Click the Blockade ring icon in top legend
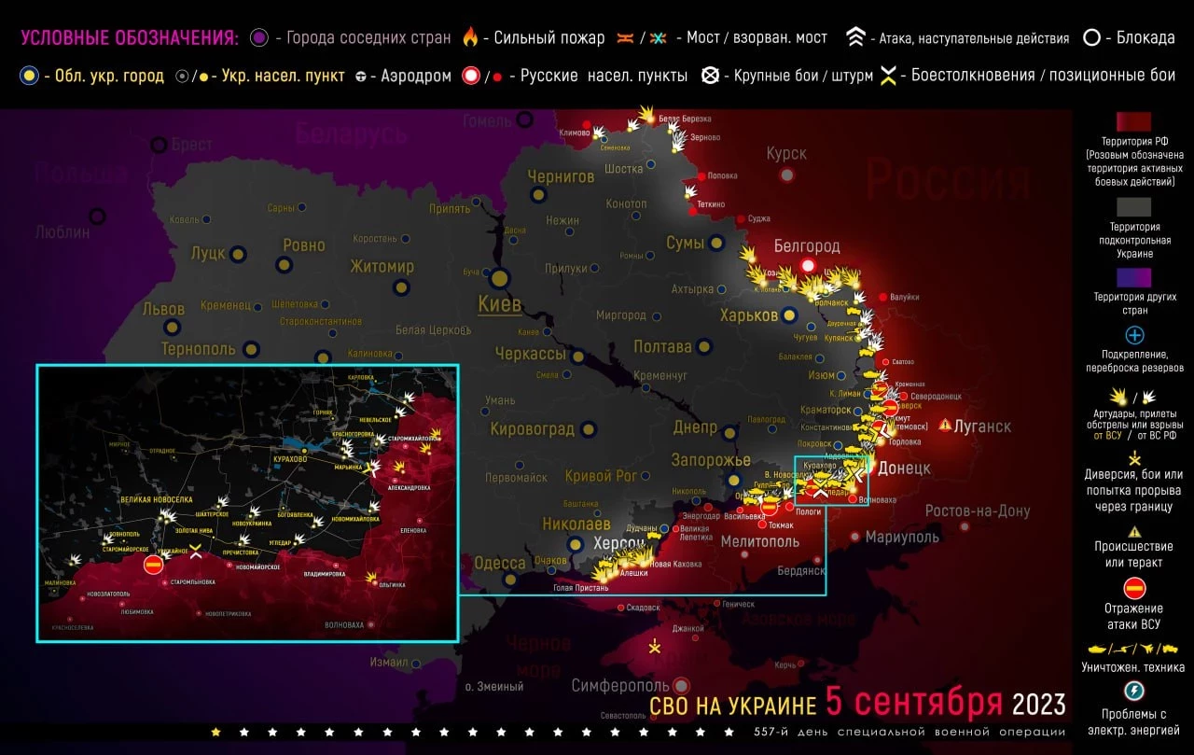The width and height of the screenshot is (1194, 755). pyautogui.click(x=1091, y=37)
